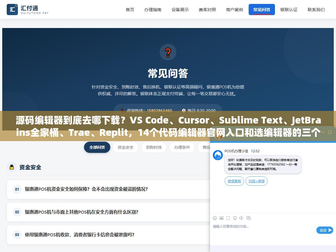This screenshot has height=252, width=336.
Task: Open 联系我们 navigation item
Action: [x=316, y=10]
